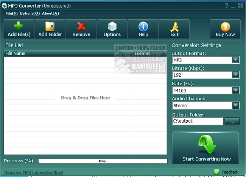246x177 pixels.
Task: Browse output folder with the ... button
Action: click(x=232, y=122)
